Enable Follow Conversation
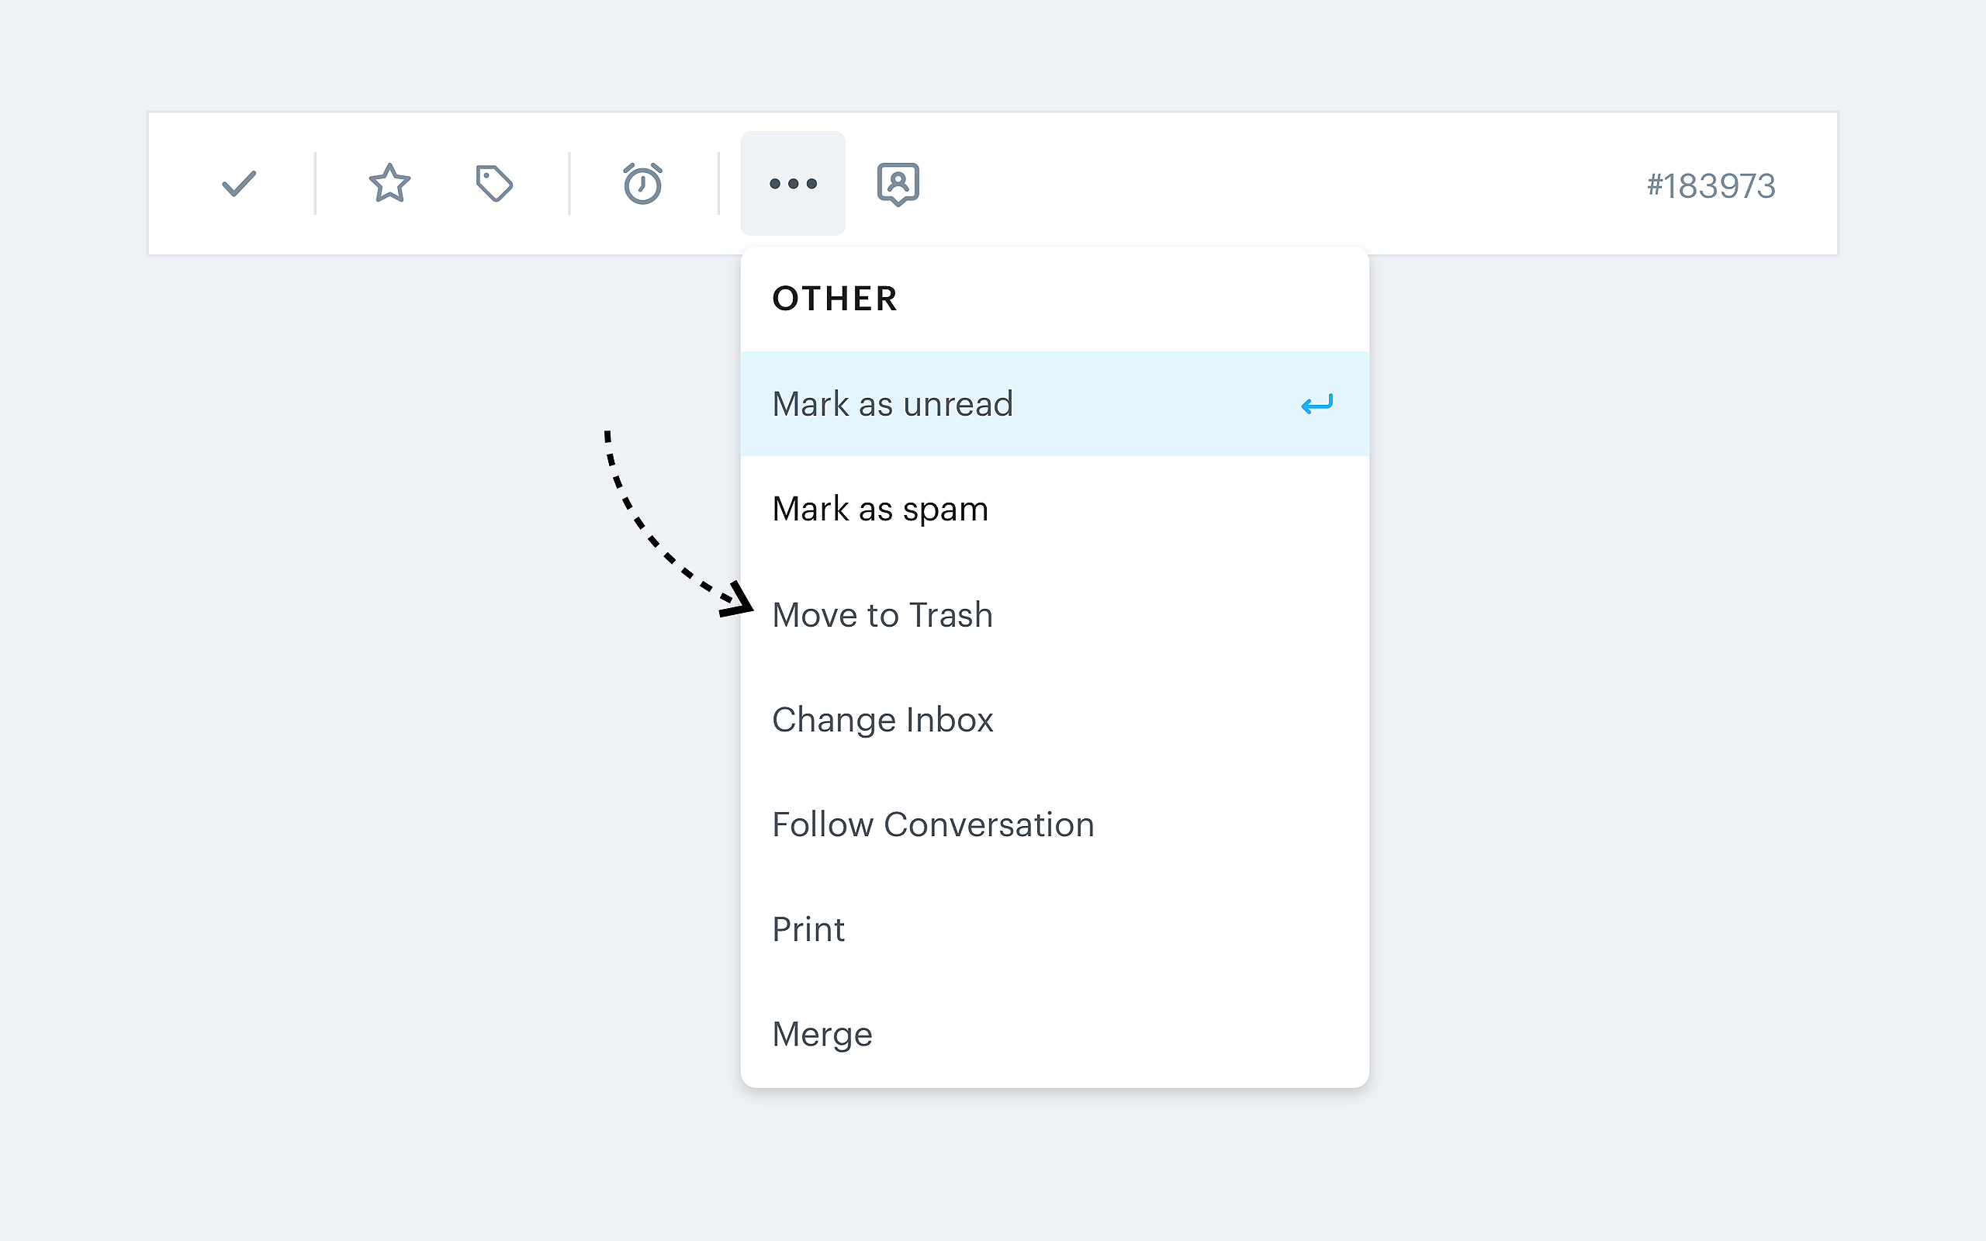This screenshot has width=1986, height=1241. click(x=933, y=824)
